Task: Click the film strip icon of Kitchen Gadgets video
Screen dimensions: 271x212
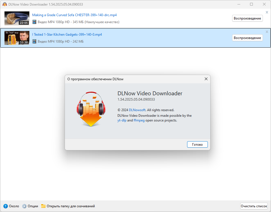Action: (34, 41)
